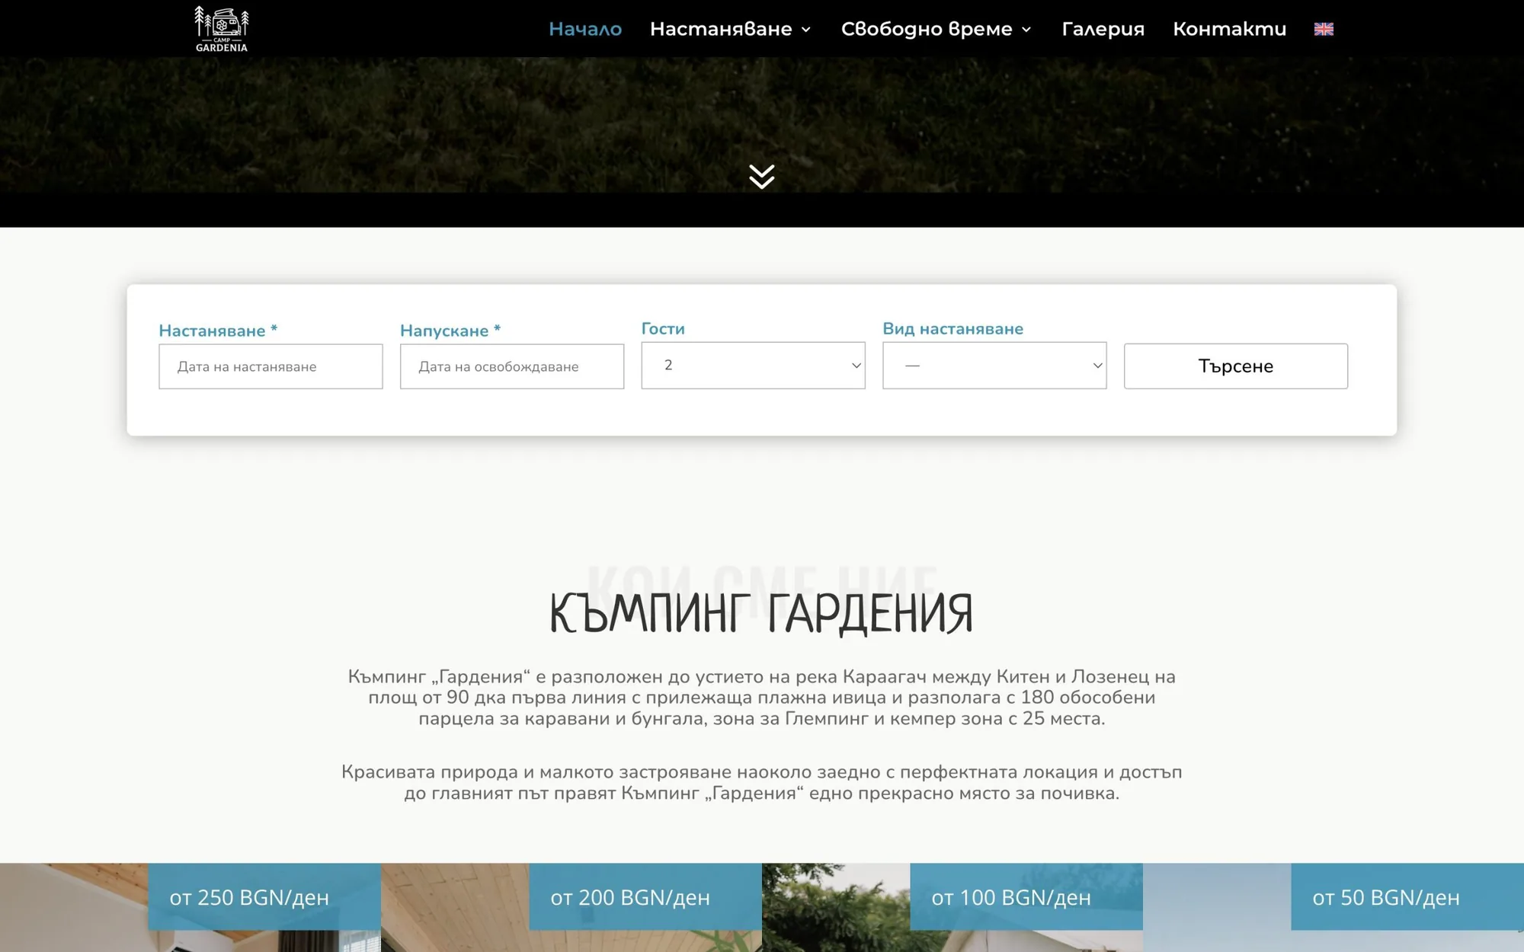The image size is (1524, 952).
Task: Switch language via the UK flag icon
Action: pos(1324,29)
